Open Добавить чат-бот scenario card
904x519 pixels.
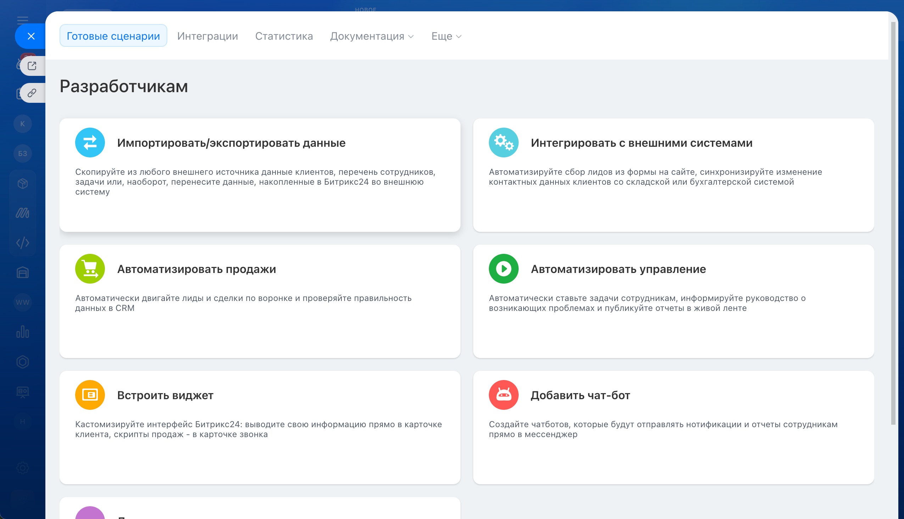580,395
